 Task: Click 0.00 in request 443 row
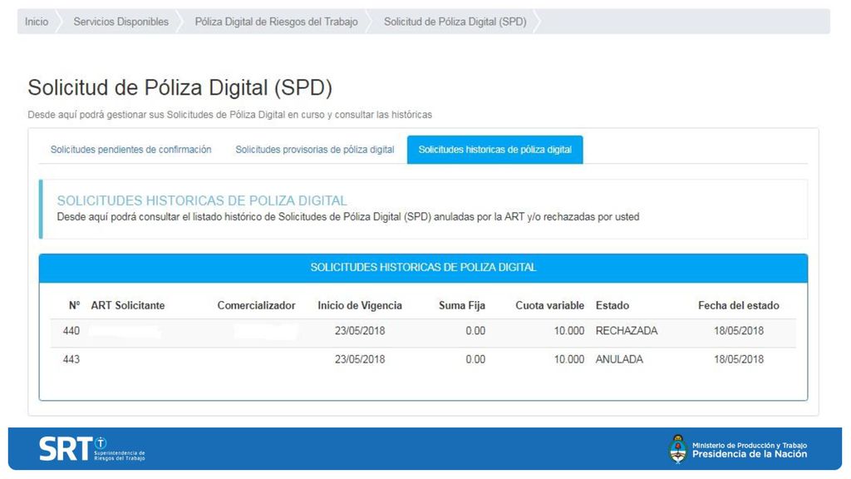pos(475,359)
